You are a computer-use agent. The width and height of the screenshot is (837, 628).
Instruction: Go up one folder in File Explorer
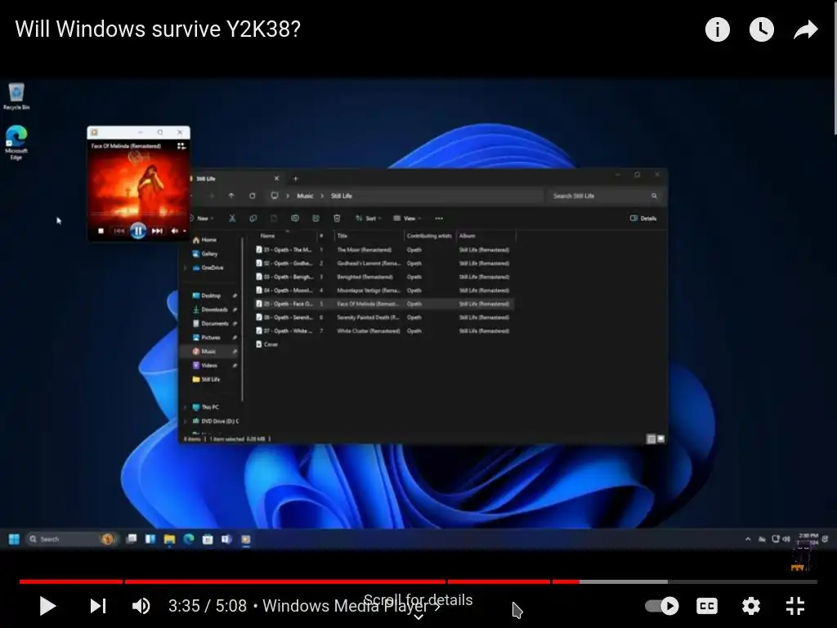pyautogui.click(x=231, y=196)
